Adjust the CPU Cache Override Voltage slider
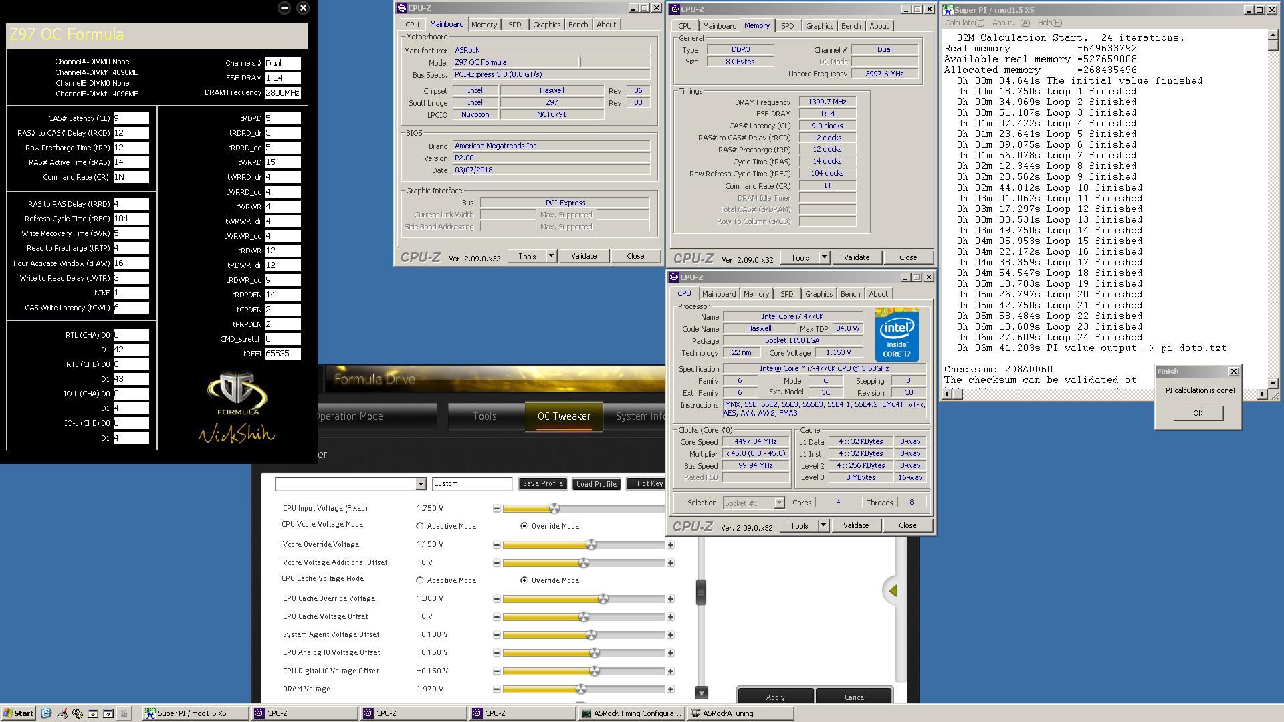Screen dimensions: 1284x722 coord(603,599)
